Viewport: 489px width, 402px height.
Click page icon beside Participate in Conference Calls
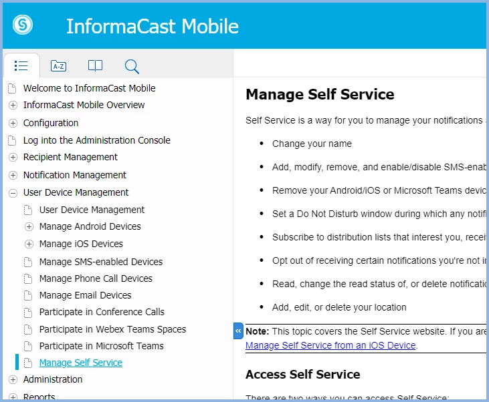point(28,312)
